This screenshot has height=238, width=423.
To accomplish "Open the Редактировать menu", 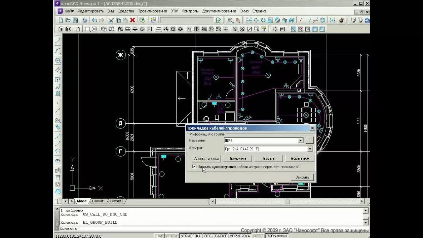I will point(91,11).
